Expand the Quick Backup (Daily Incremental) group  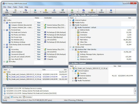tap(4, 45)
